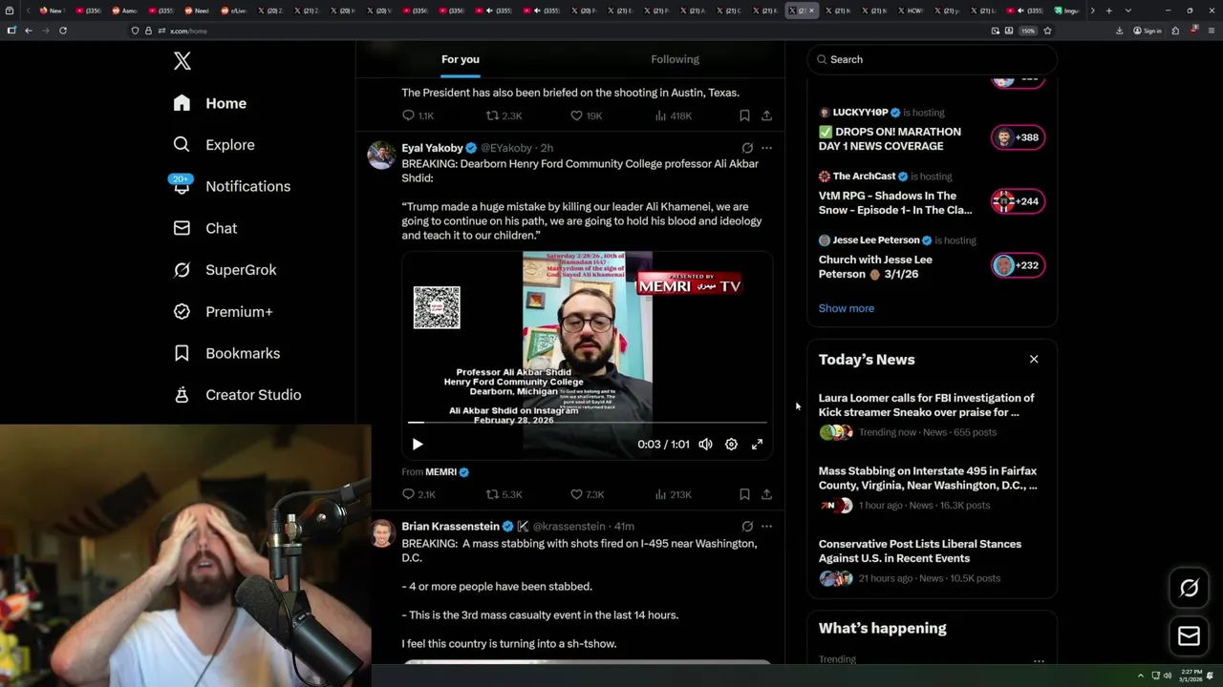Close the Today's News panel
Viewport: 1223px width, 687px height.
coord(1034,360)
